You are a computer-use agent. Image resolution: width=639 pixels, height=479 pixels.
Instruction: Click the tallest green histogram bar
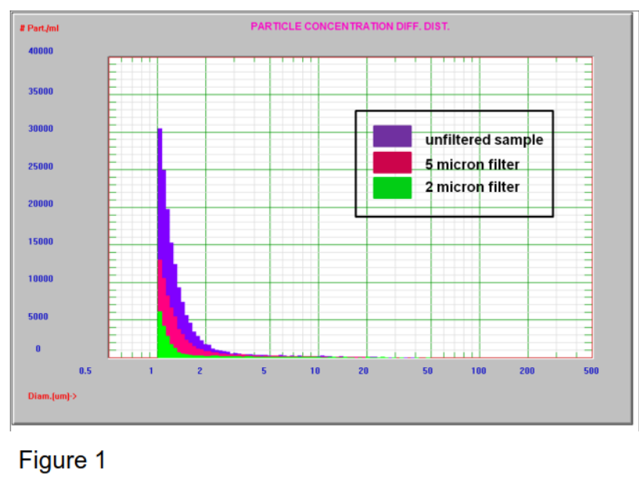coord(160,334)
